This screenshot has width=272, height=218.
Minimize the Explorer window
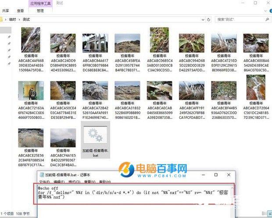pyautogui.click(x=243, y=3)
